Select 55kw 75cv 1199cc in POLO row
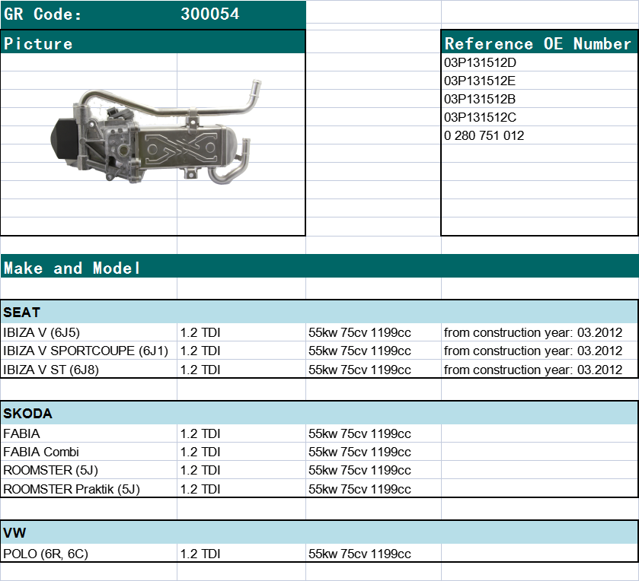Viewport: 639px width, 581px height. (373, 554)
